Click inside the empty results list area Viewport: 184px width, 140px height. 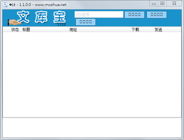92,74
